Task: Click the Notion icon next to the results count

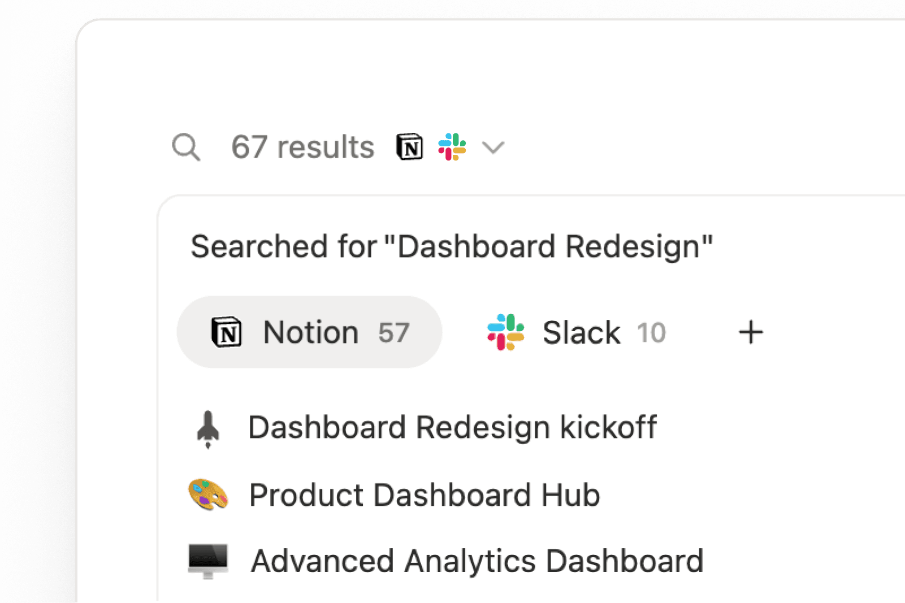Action: click(409, 147)
